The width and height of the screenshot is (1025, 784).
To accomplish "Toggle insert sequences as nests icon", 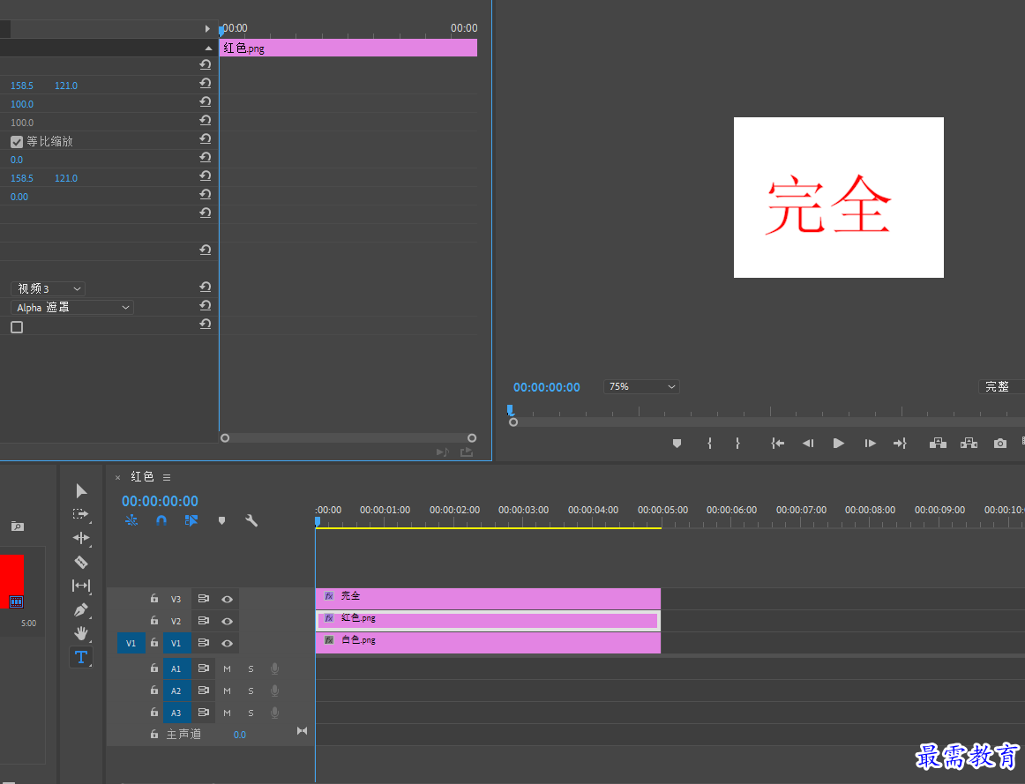I will point(131,520).
